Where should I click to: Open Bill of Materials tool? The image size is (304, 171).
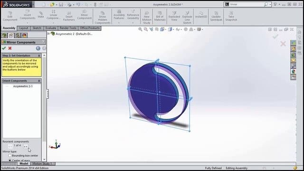point(160,16)
